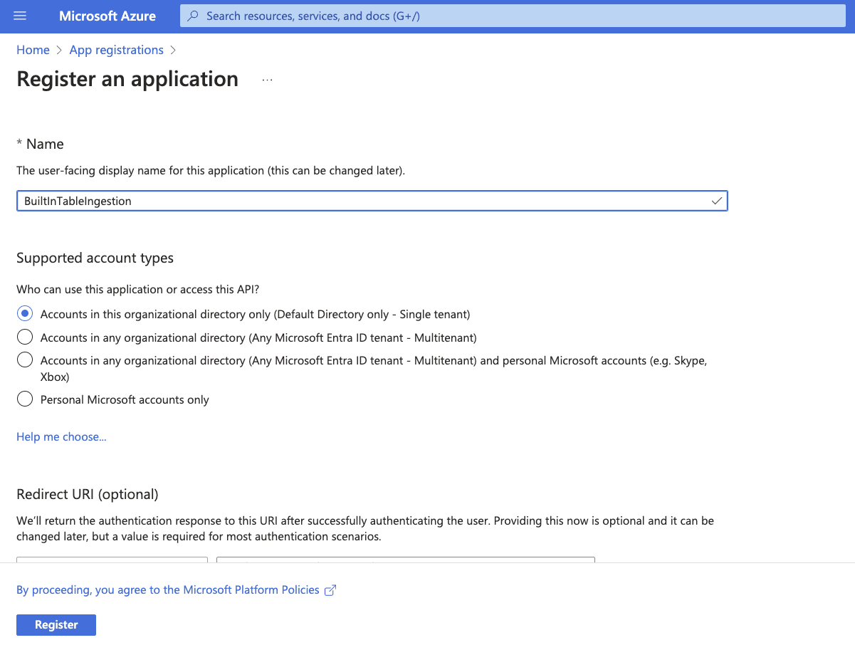Select Personal Microsoft accounts only
The width and height of the screenshot is (855, 645).
point(25,399)
